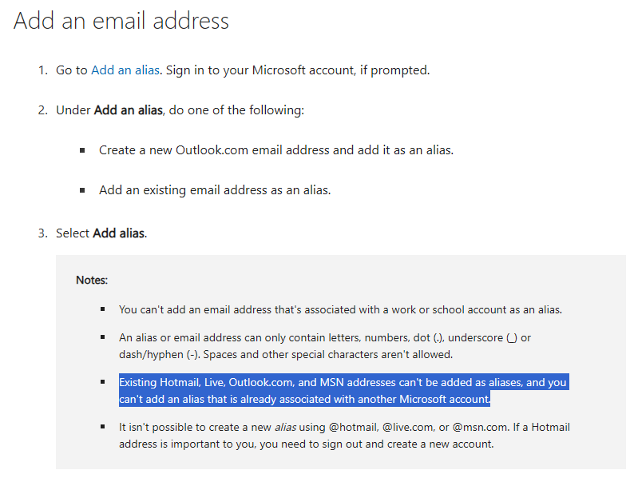This screenshot has width=634, height=498.
Task: Click bold 'Add alias' text in step 3
Action: point(118,233)
